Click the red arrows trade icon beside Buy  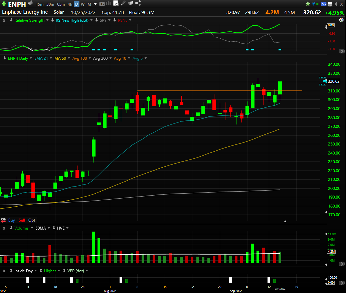click(3, 220)
